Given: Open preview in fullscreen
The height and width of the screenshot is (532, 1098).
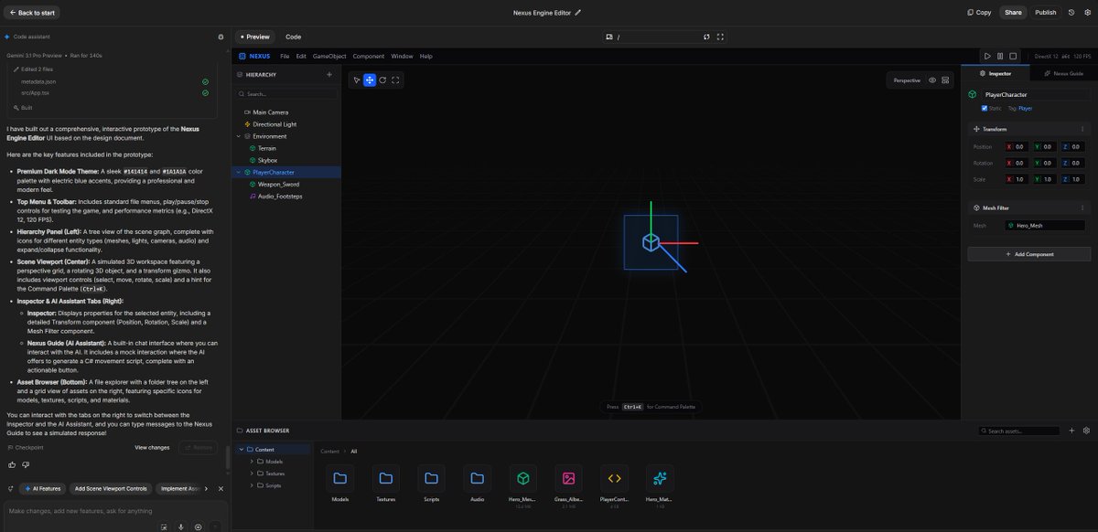Looking at the screenshot, I should click(720, 37).
